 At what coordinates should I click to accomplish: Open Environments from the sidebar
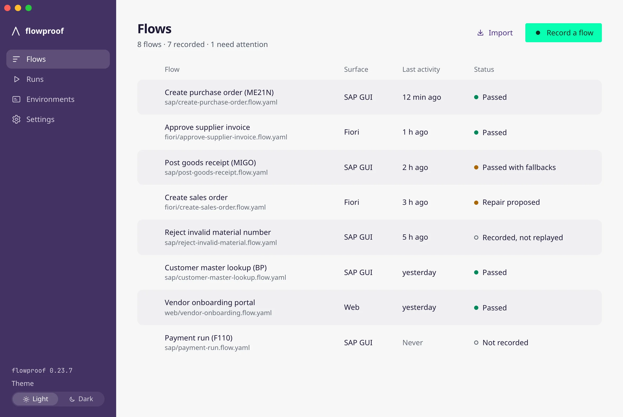pyautogui.click(x=58, y=99)
